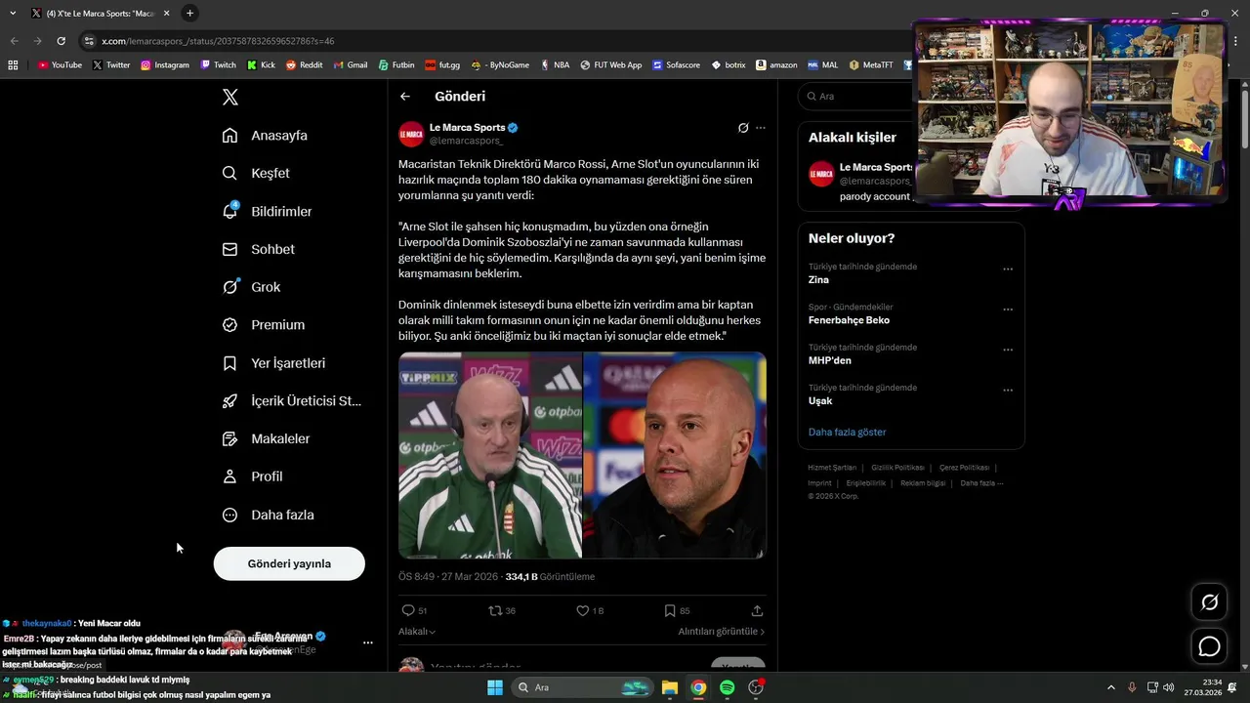The image size is (1250, 703).
Task: Open YouTube bookmark
Action: [60, 64]
